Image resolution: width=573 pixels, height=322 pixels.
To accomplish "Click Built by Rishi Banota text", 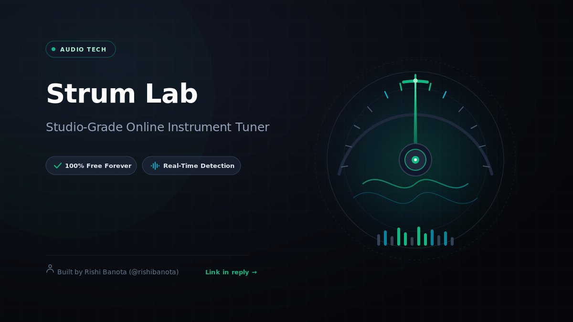I will [x=118, y=272].
